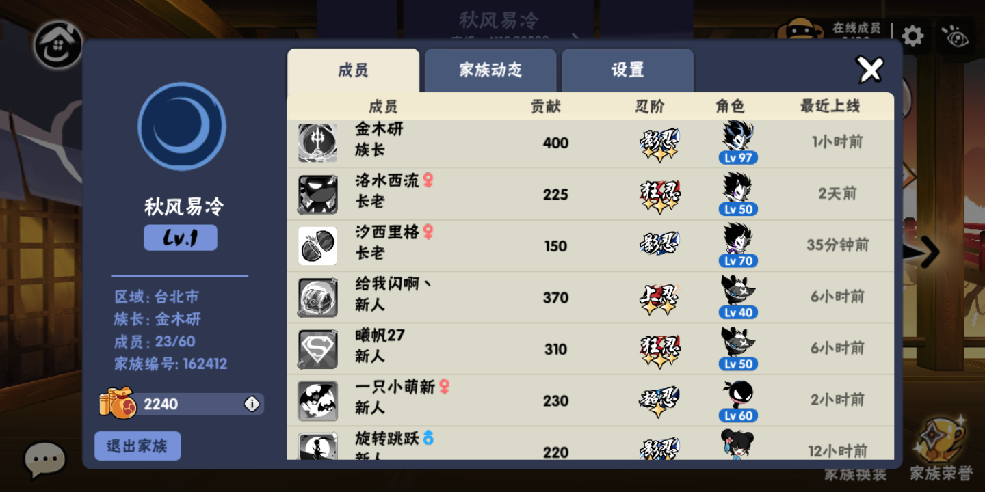This screenshot has width=985, height=492.
Task: Toggle the eye visibility icon
Action: click(955, 36)
